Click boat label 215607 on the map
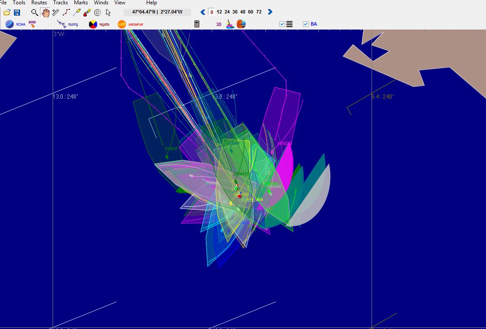Screen dimensions: 486x329 tap(171, 149)
